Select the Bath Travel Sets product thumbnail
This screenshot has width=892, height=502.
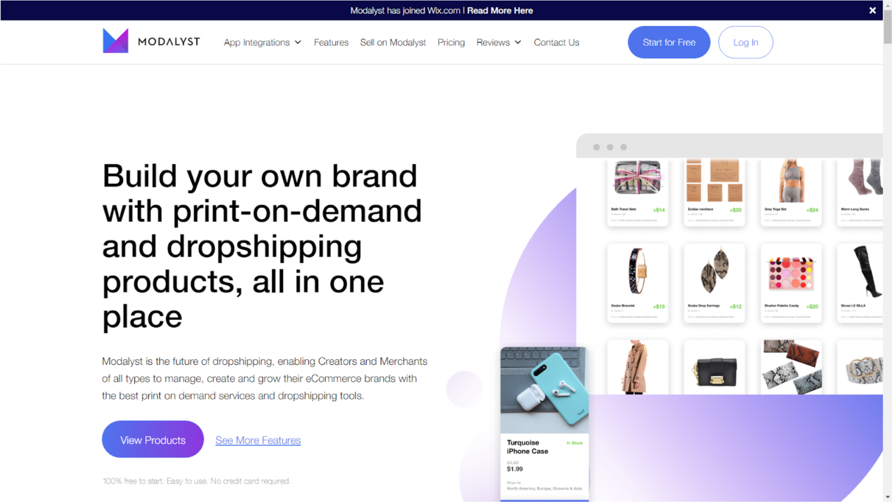[637, 178]
